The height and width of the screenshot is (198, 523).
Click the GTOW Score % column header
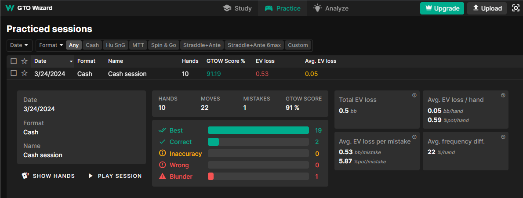226,61
